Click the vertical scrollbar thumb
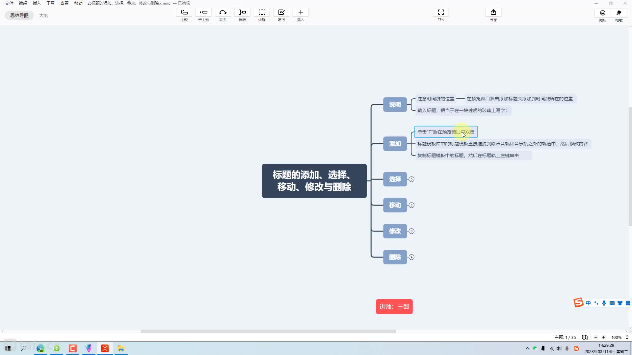 pos(630,166)
